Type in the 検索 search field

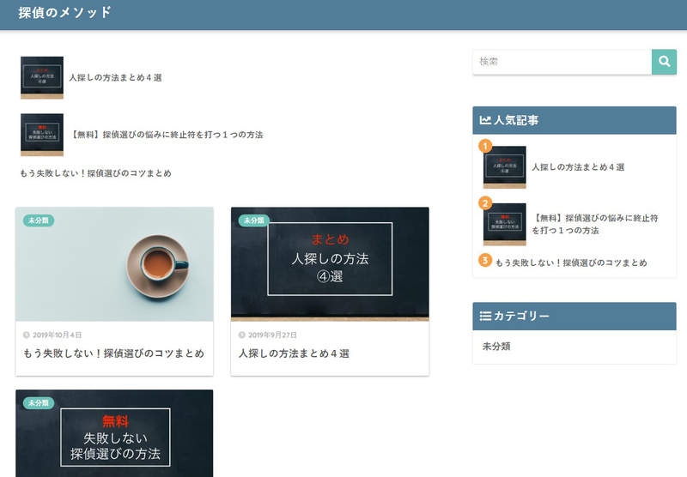tap(562, 62)
